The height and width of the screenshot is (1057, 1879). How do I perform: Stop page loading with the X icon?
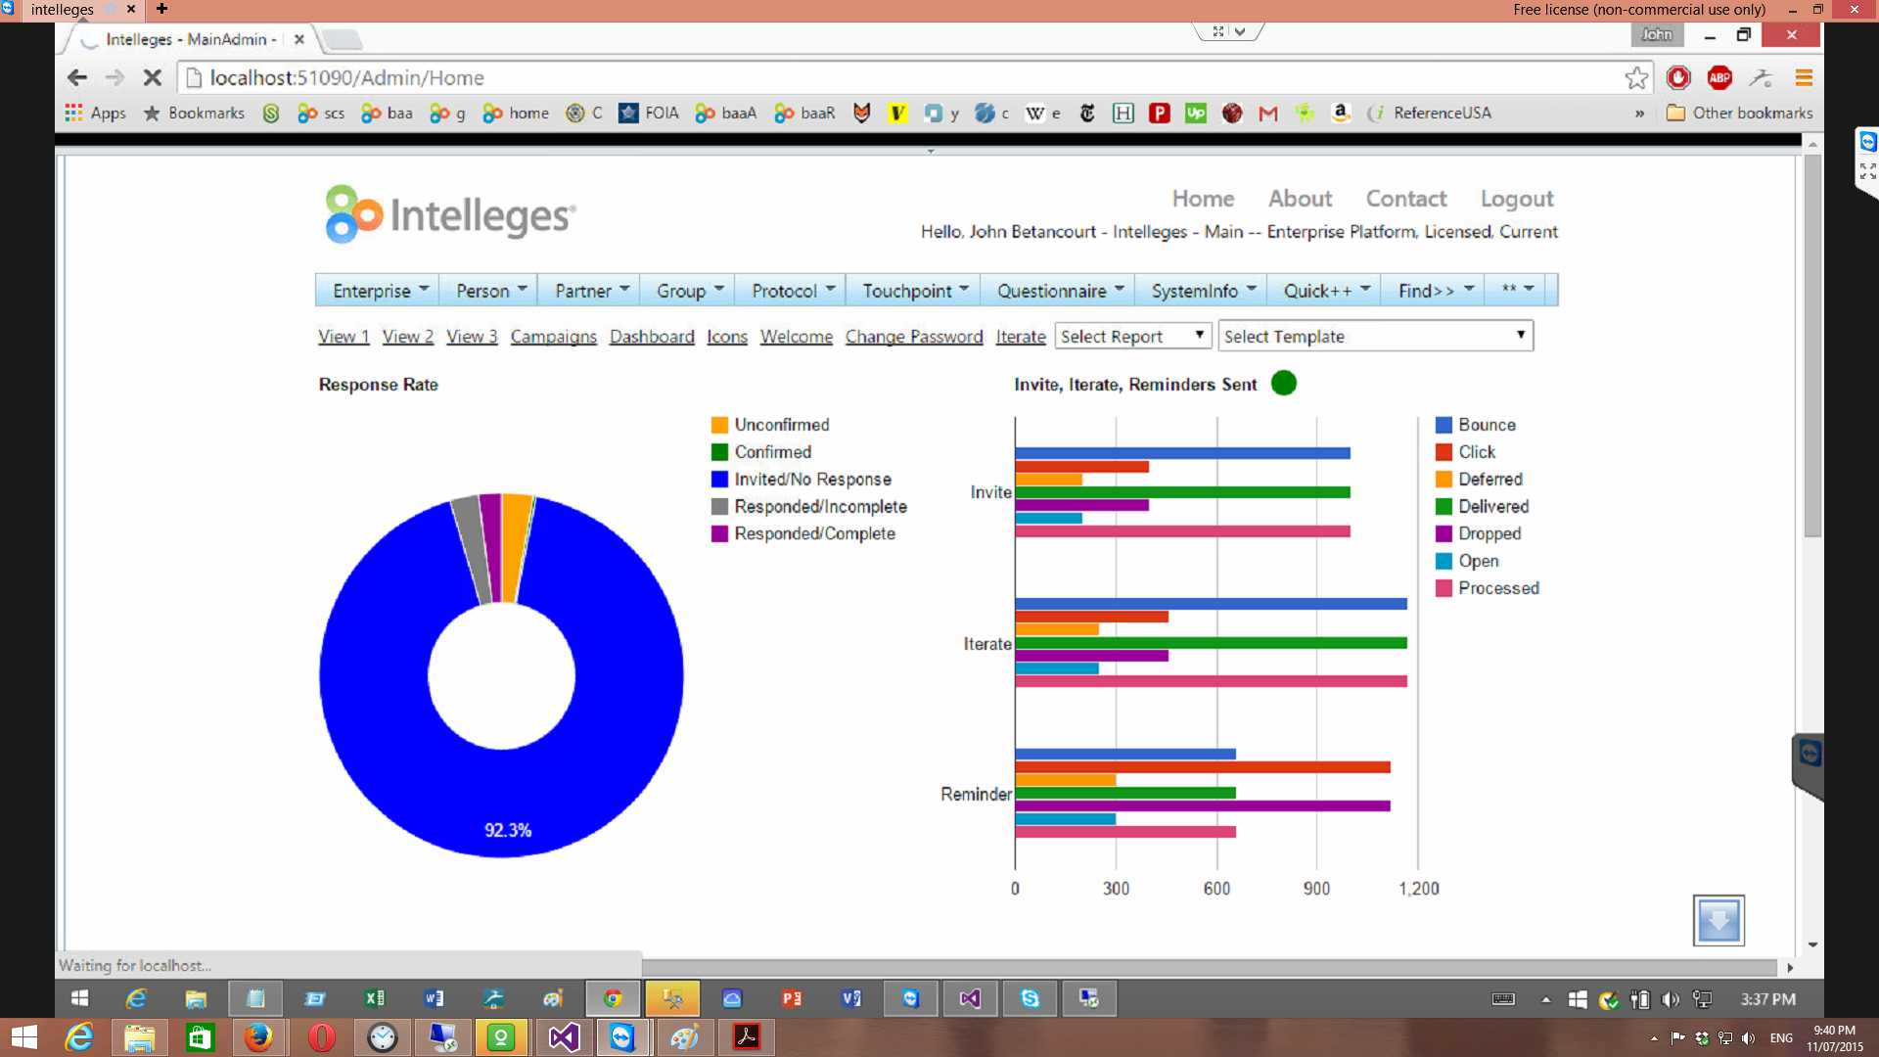click(x=153, y=78)
